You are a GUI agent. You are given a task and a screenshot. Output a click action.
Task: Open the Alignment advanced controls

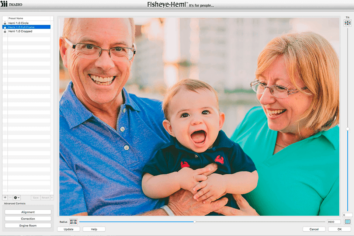point(28,212)
